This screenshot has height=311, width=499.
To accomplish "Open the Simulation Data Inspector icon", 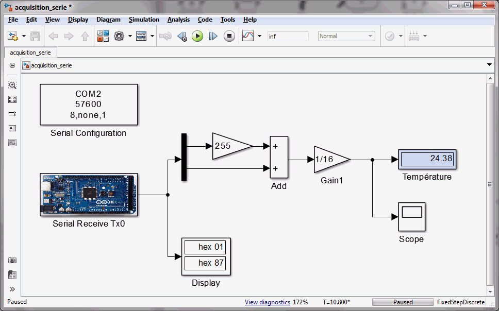I will pos(248,36).
